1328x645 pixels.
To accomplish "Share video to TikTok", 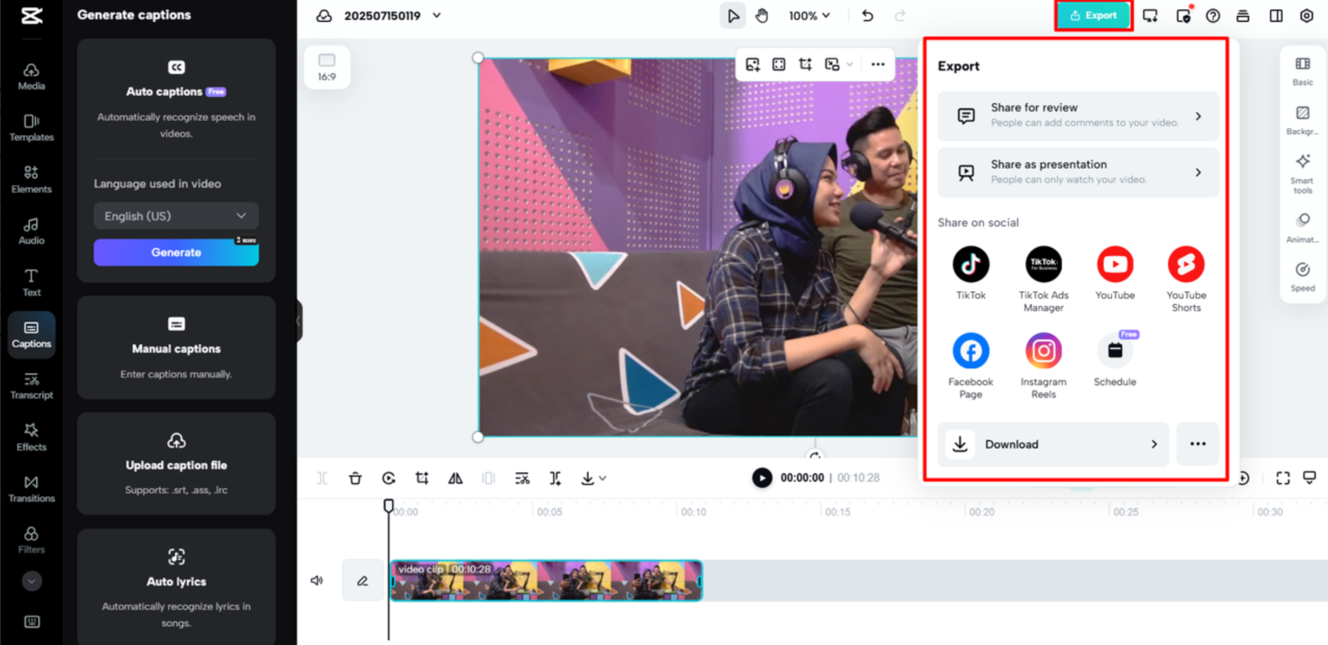I will tap(970, 264).
